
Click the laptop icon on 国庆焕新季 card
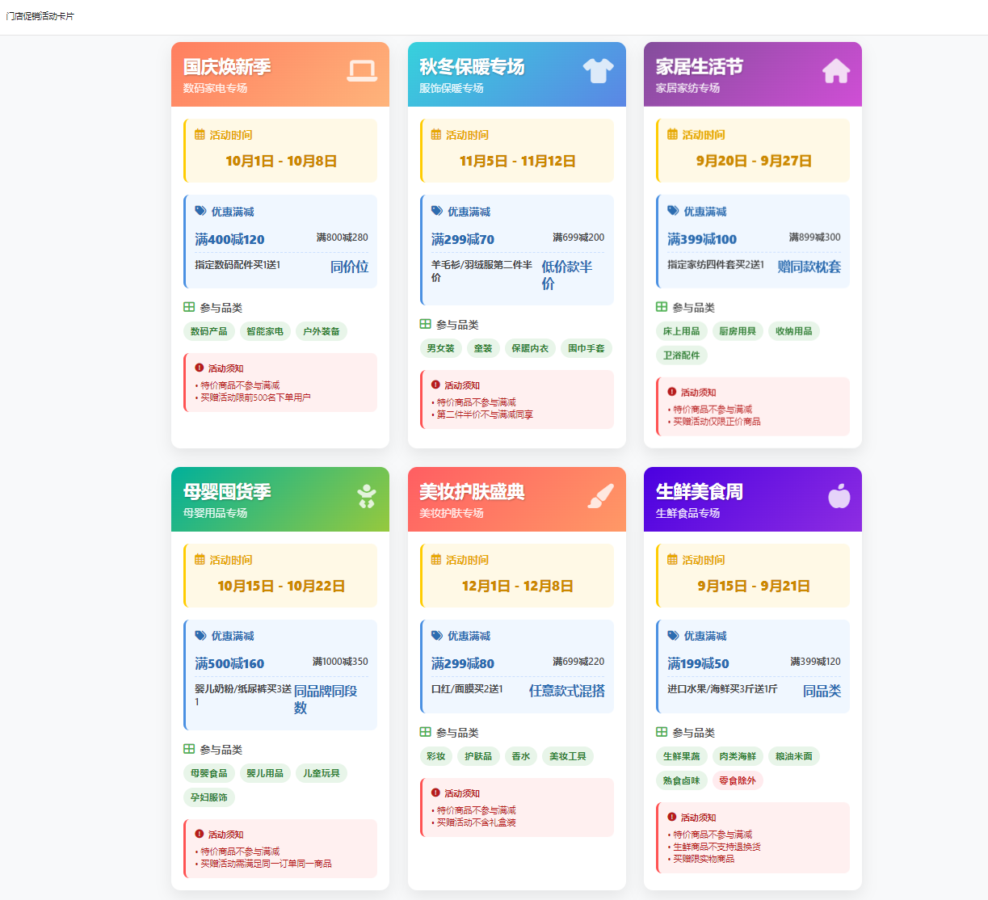click(x=362, y=71)
